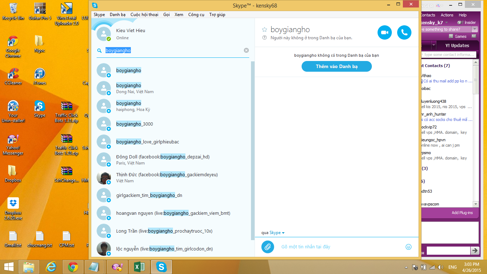Open the Xem menu
Screen dimensions: 487x274
(179, 15)
